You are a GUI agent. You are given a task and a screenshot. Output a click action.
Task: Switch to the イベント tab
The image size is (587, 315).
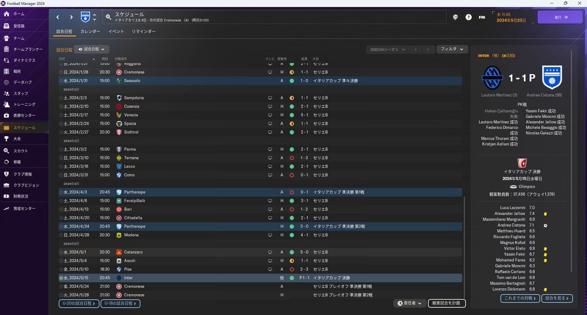(x=116, y=31)
